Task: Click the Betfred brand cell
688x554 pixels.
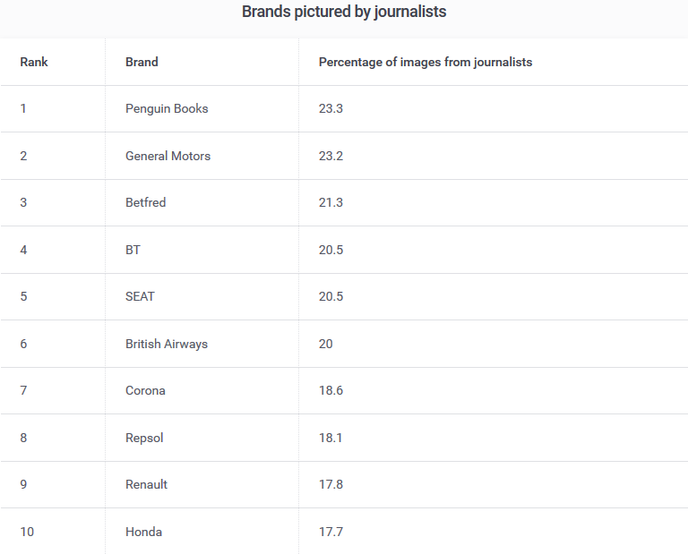Action: 145,202
